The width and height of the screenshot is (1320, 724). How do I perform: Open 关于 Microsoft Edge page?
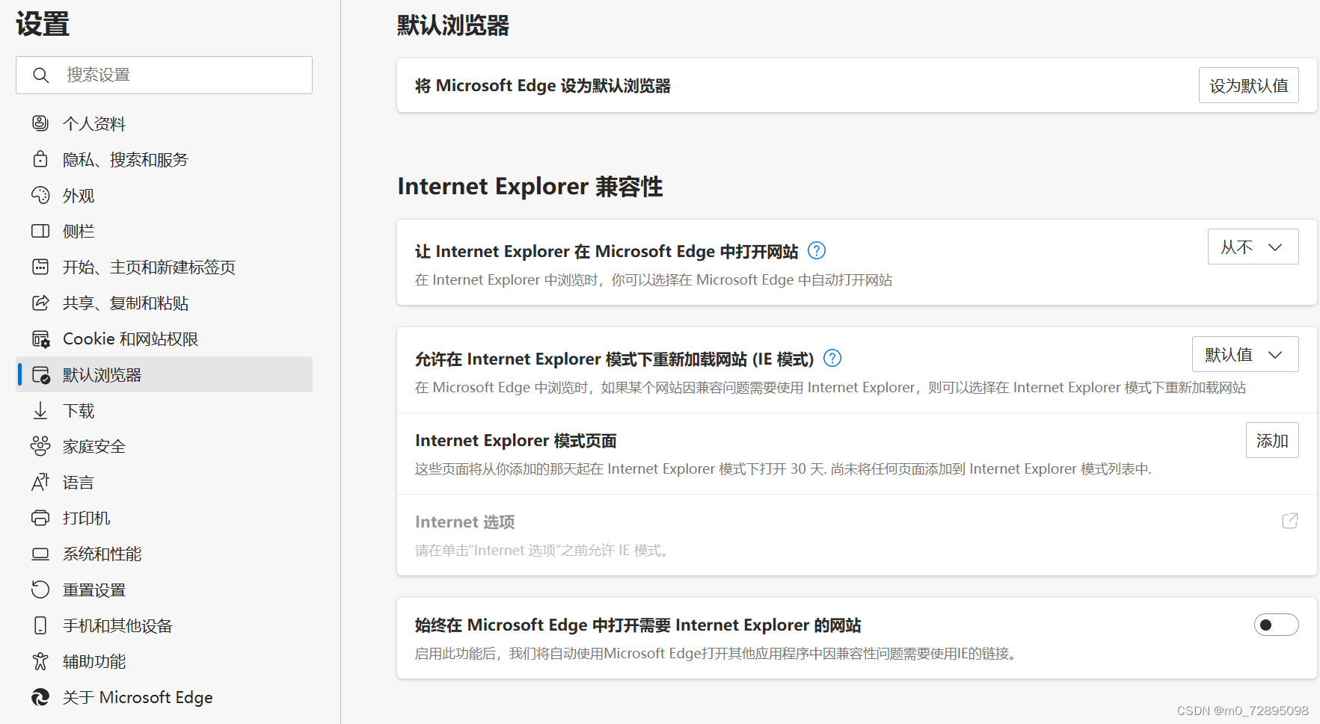point(165,697)
